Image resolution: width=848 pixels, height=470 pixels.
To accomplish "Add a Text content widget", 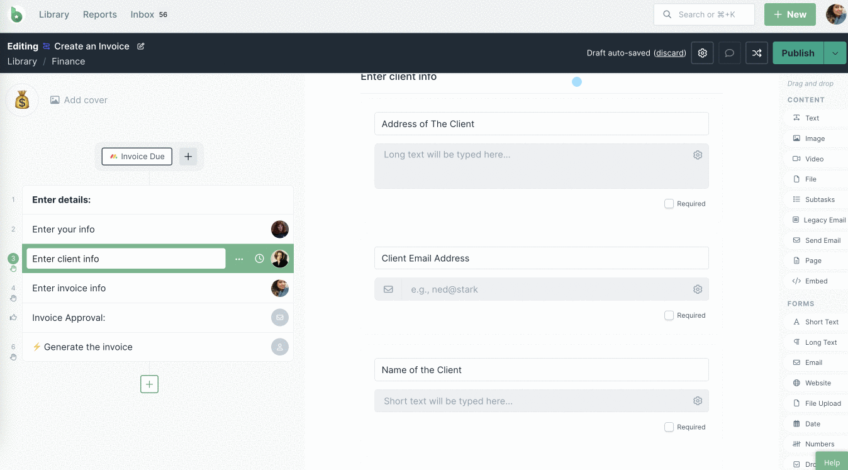I will pyautogui.click(x=812, y=118).
